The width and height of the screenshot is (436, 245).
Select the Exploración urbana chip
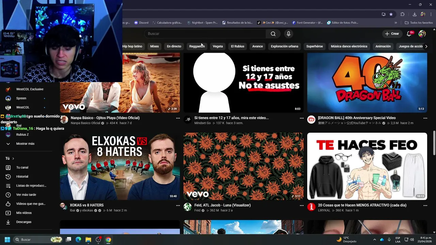click(284, 46)
